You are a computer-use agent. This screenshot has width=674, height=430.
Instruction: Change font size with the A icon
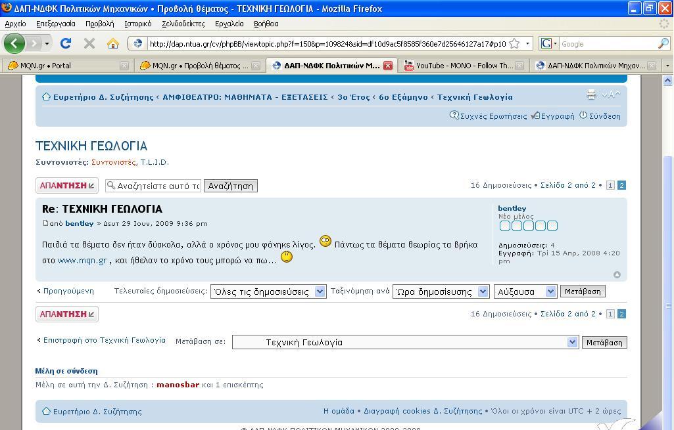click(x=612, y=95)
